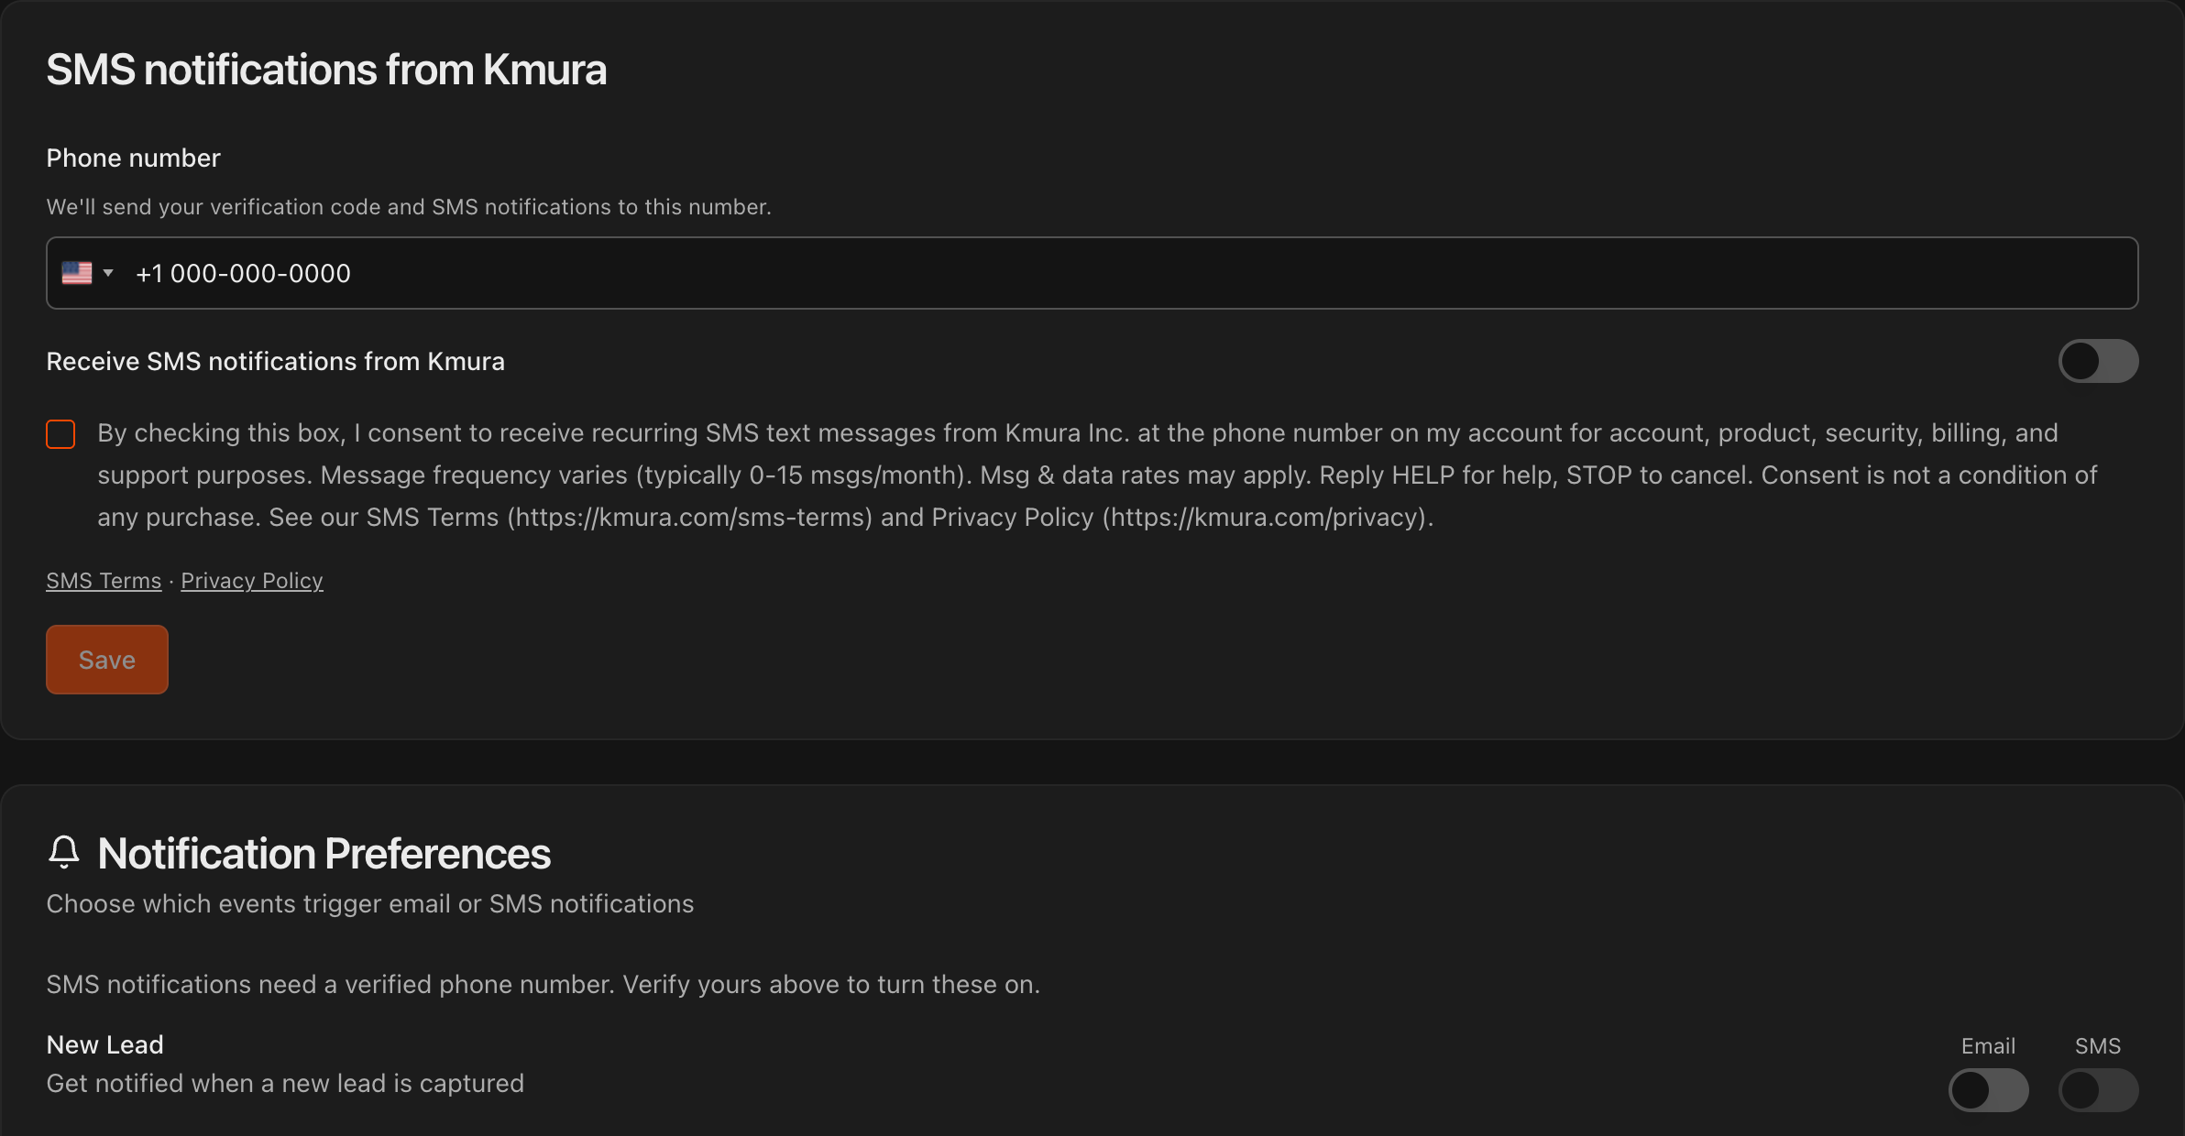Enable Receive SMS notifications from Kmura toggle
The height and width of the screenshot is (1136, 2185).
click(x=2098, y=361)
